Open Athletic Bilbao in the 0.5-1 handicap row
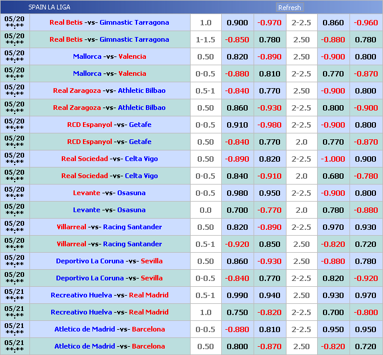383x355 pixels. [141, 91]
